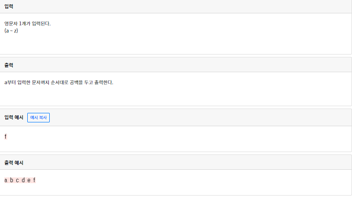Click the text 영문자 1개가 입력된다
This screenshot has height=197, width=352.
(27, 23)
